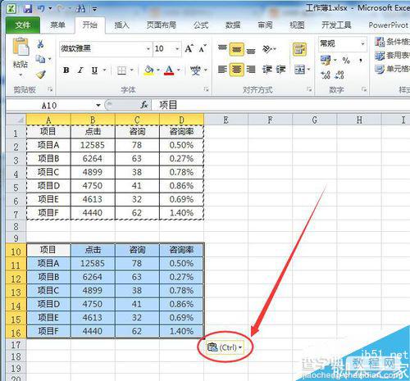This screenshot has width=410, height=381.
Task: Open the 公式 ribbon tab
Action: 201,25
